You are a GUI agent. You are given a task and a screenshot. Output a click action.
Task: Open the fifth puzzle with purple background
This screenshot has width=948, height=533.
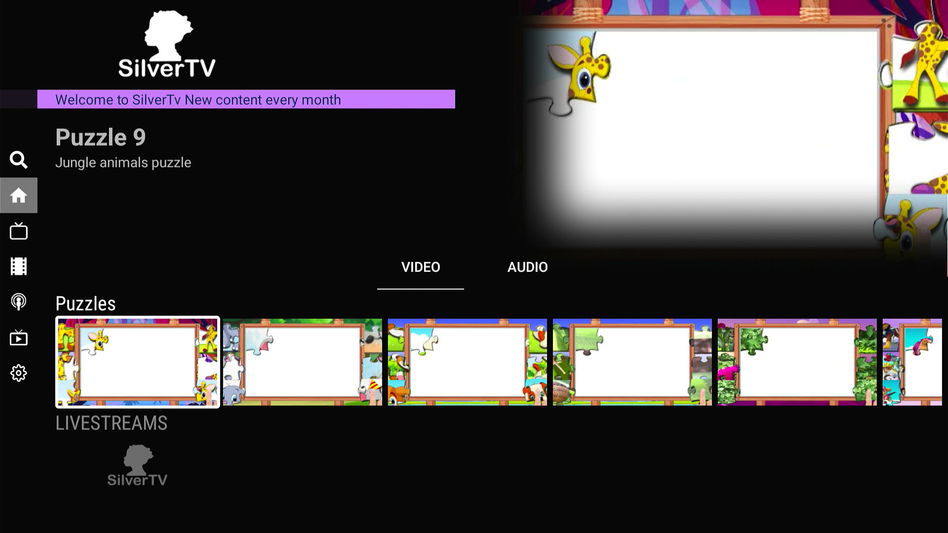click(x=797, y=362)
